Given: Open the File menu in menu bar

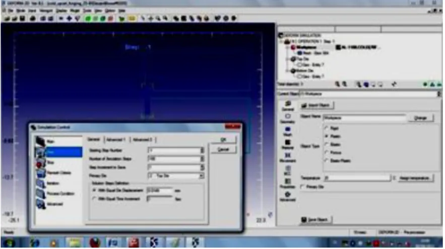Looking at the screenshot, I should (11, 11).
